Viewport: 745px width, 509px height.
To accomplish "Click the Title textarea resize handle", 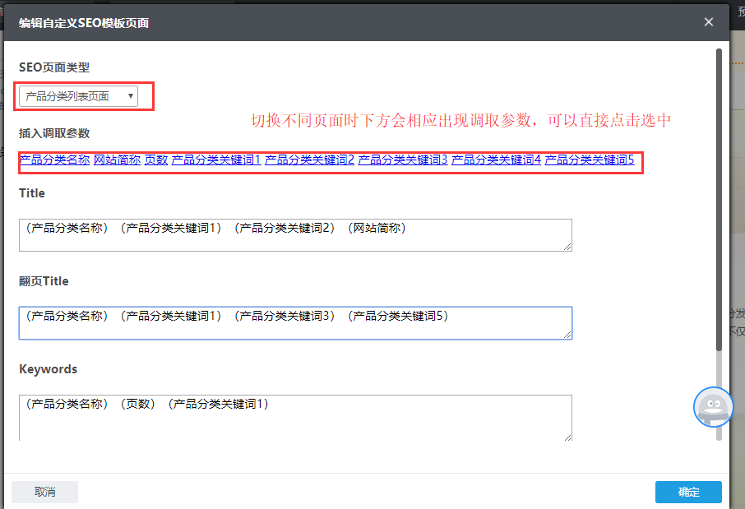I will click(x=567, y=247).
